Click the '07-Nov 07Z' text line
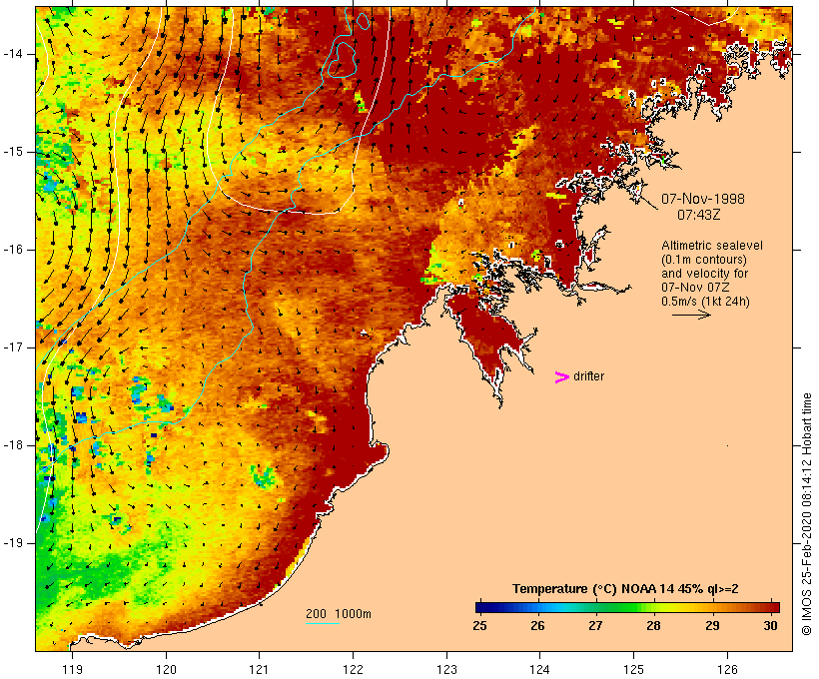819x679 pixels. click(x=695, y=288)
